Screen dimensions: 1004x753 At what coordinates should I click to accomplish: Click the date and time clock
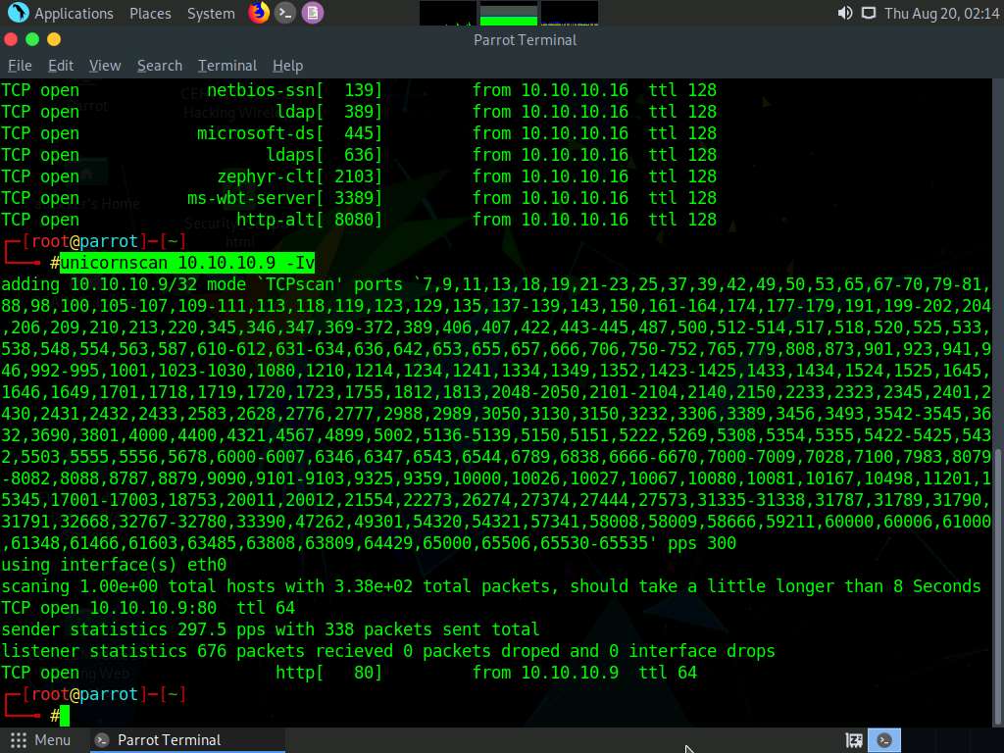click(941, 14)
